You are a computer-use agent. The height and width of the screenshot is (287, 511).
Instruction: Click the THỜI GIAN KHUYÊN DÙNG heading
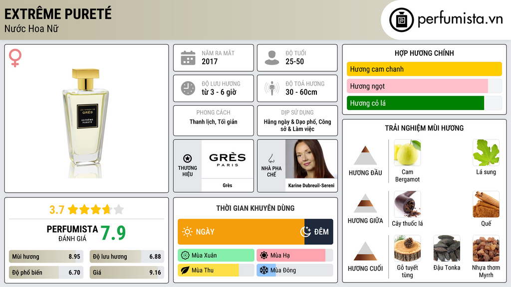pos(255,208)
